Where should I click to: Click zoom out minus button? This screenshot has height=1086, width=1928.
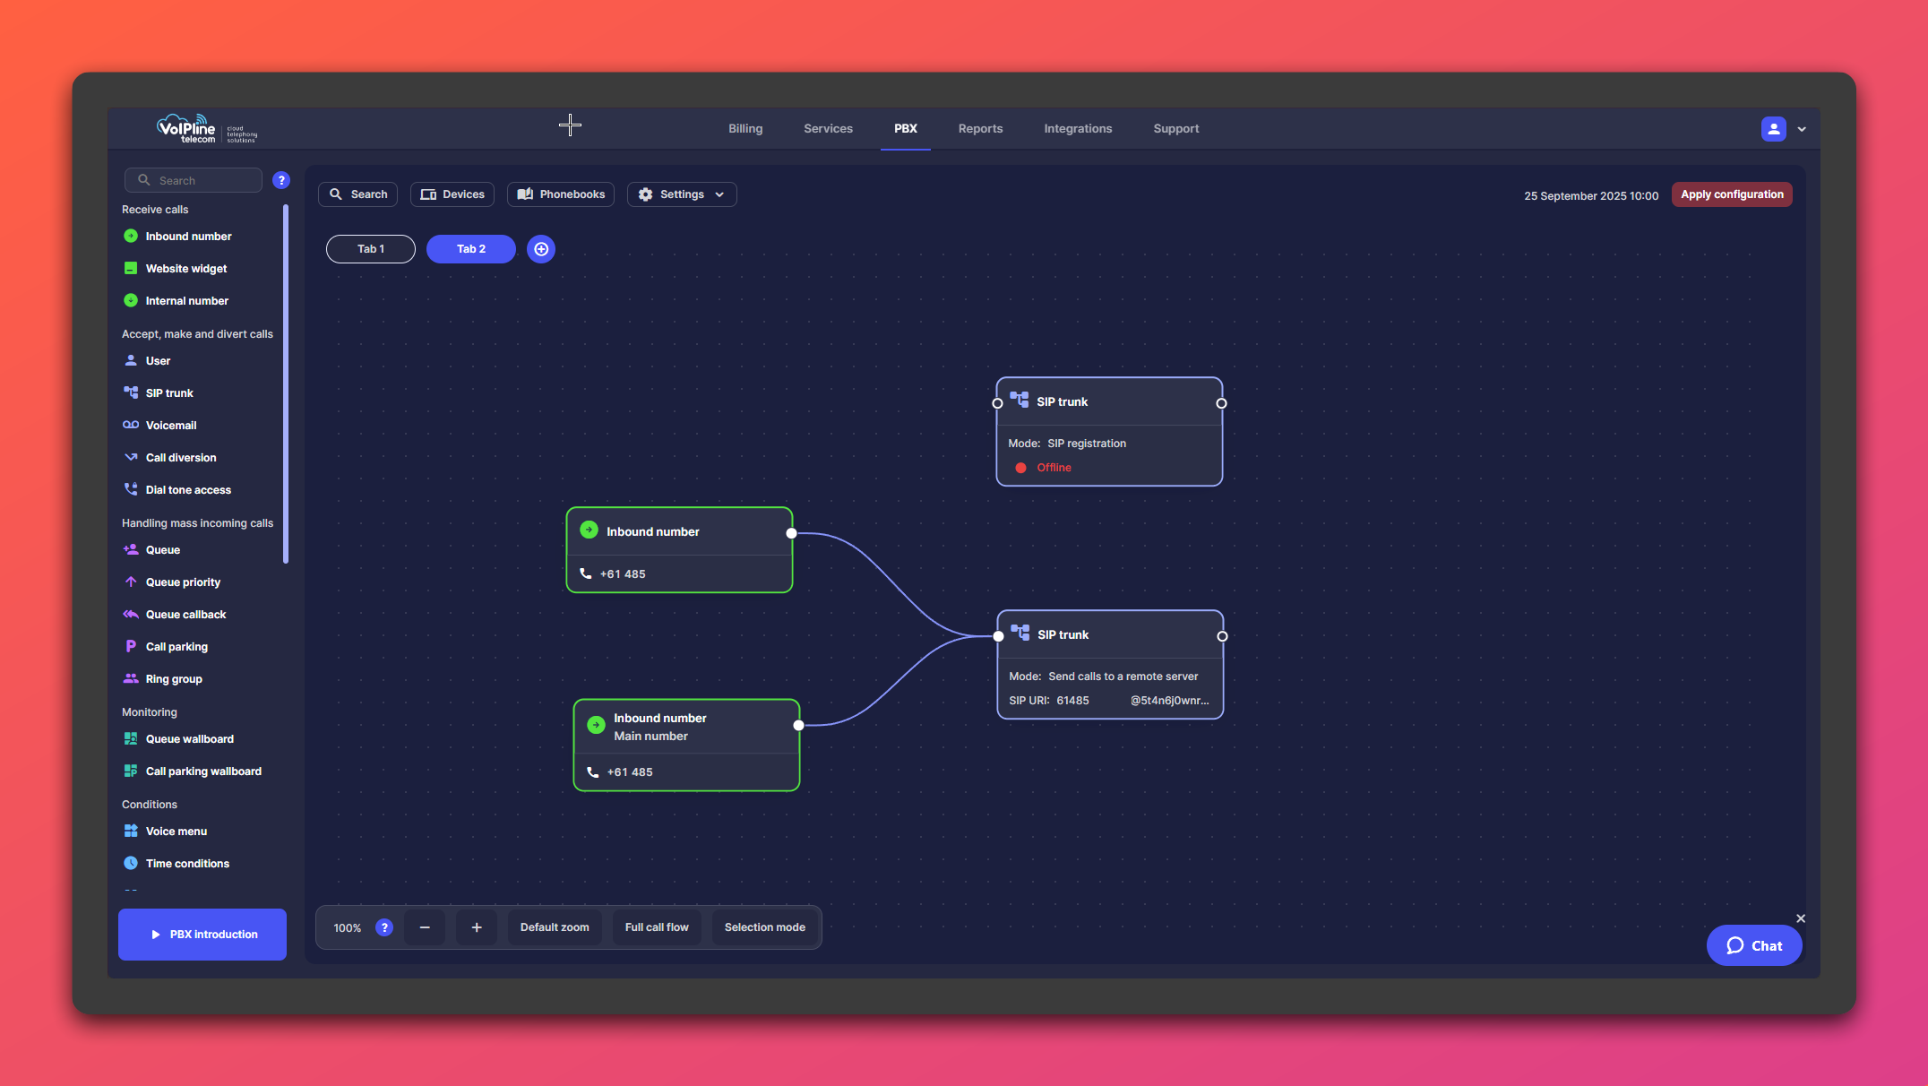point(425,927)
